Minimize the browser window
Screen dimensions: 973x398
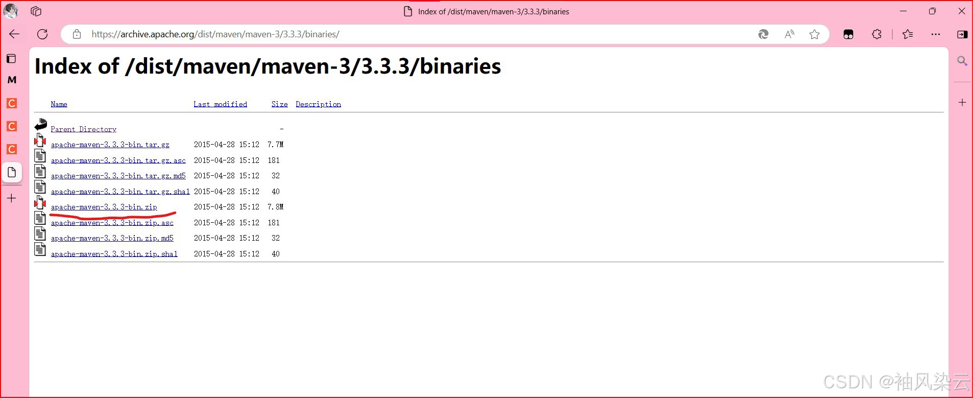click(x=903, y=11)
